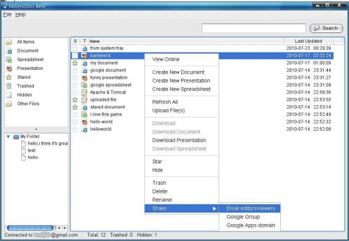349x241 pixels.
Task: Click the splitter collapse arrow above My Folder
Action: click(36, 130)
